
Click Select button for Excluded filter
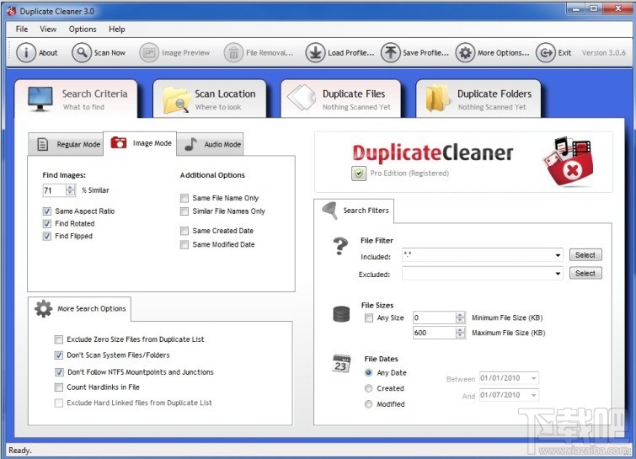click(585, 273)
